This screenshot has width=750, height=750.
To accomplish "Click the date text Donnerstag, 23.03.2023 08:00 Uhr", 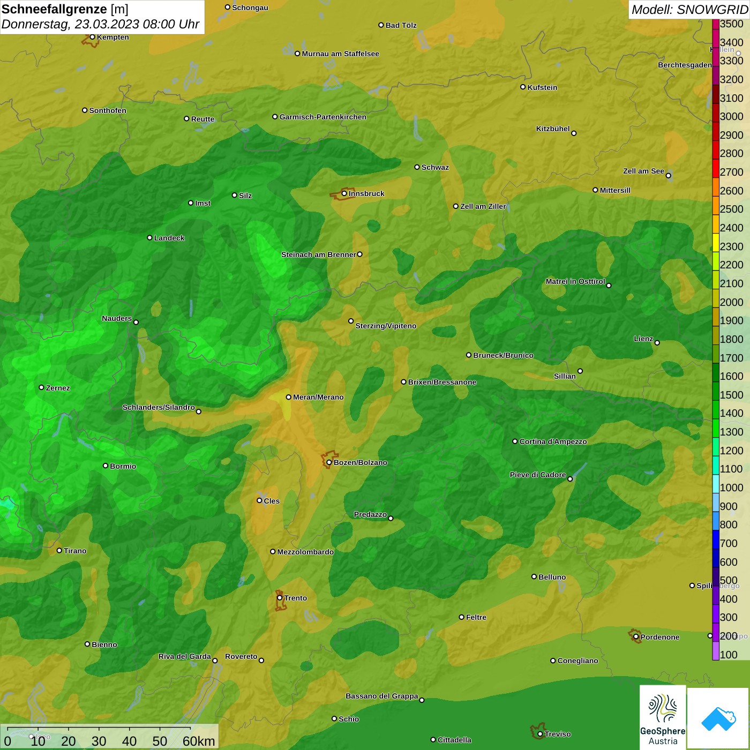I will click(100, 24).
